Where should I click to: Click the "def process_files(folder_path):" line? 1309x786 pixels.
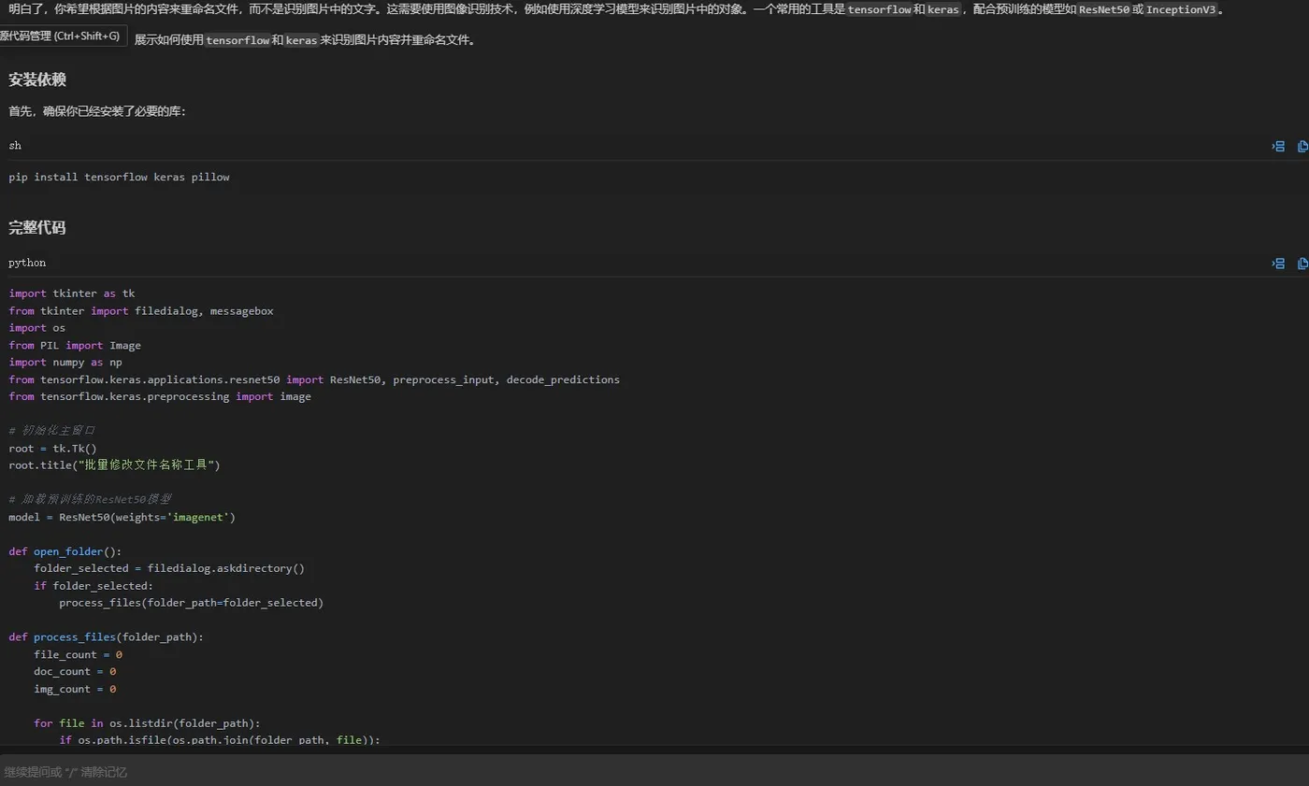pyautogui.click(x=106, y=637)
